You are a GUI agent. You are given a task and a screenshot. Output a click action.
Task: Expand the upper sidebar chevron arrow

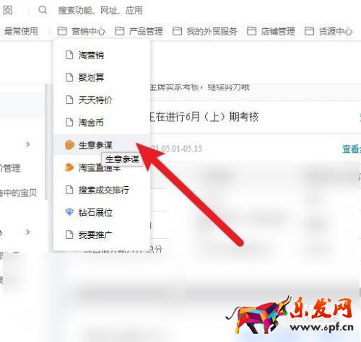[28, 144]
